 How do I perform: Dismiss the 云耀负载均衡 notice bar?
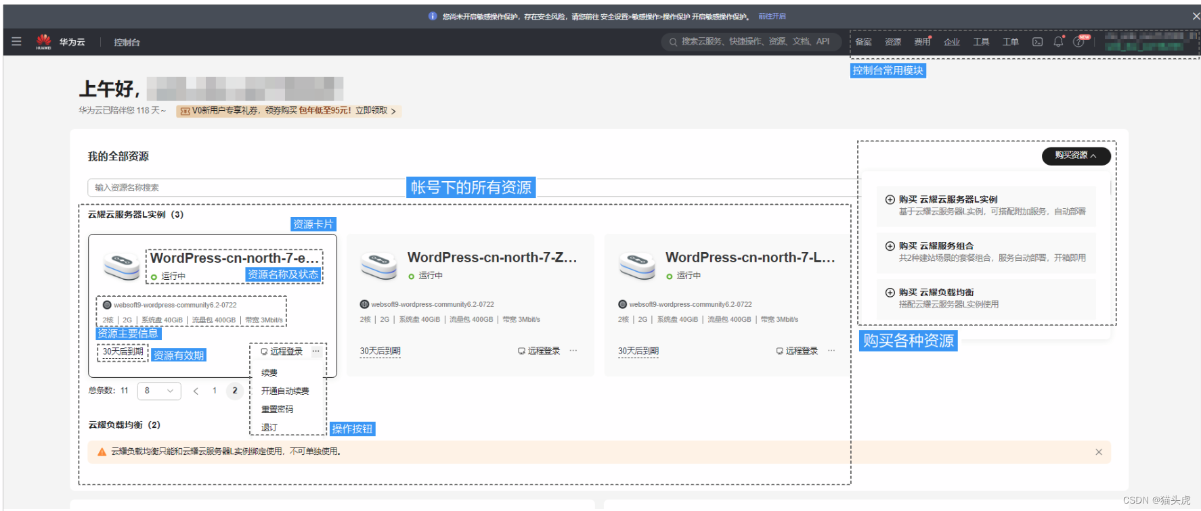tap(1099, 452)
